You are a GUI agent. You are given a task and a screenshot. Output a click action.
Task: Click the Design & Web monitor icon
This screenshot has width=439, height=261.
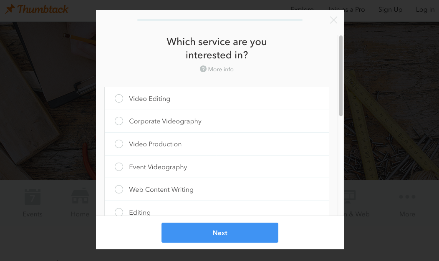point(349,196)
